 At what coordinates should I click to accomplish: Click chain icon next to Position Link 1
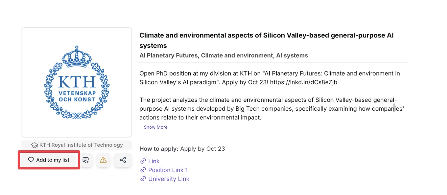143,170
